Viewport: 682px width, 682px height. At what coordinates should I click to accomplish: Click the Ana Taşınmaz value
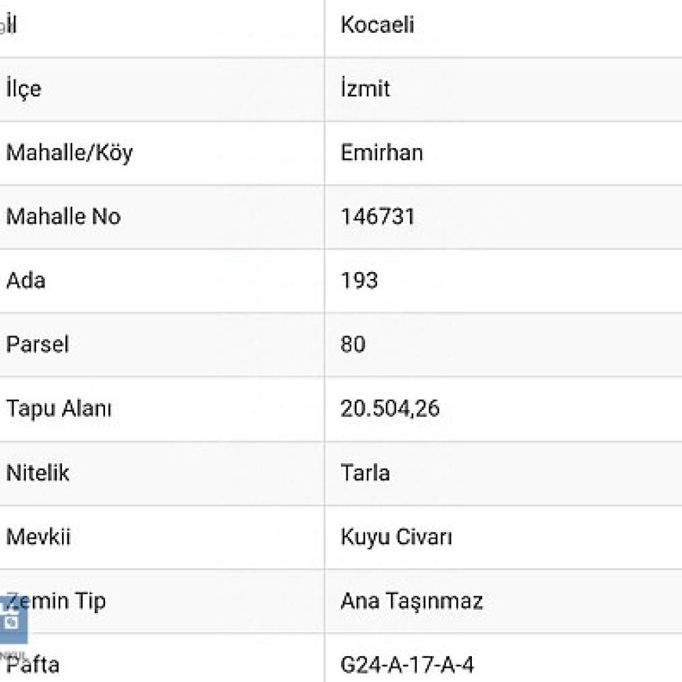tap(411, 602)
